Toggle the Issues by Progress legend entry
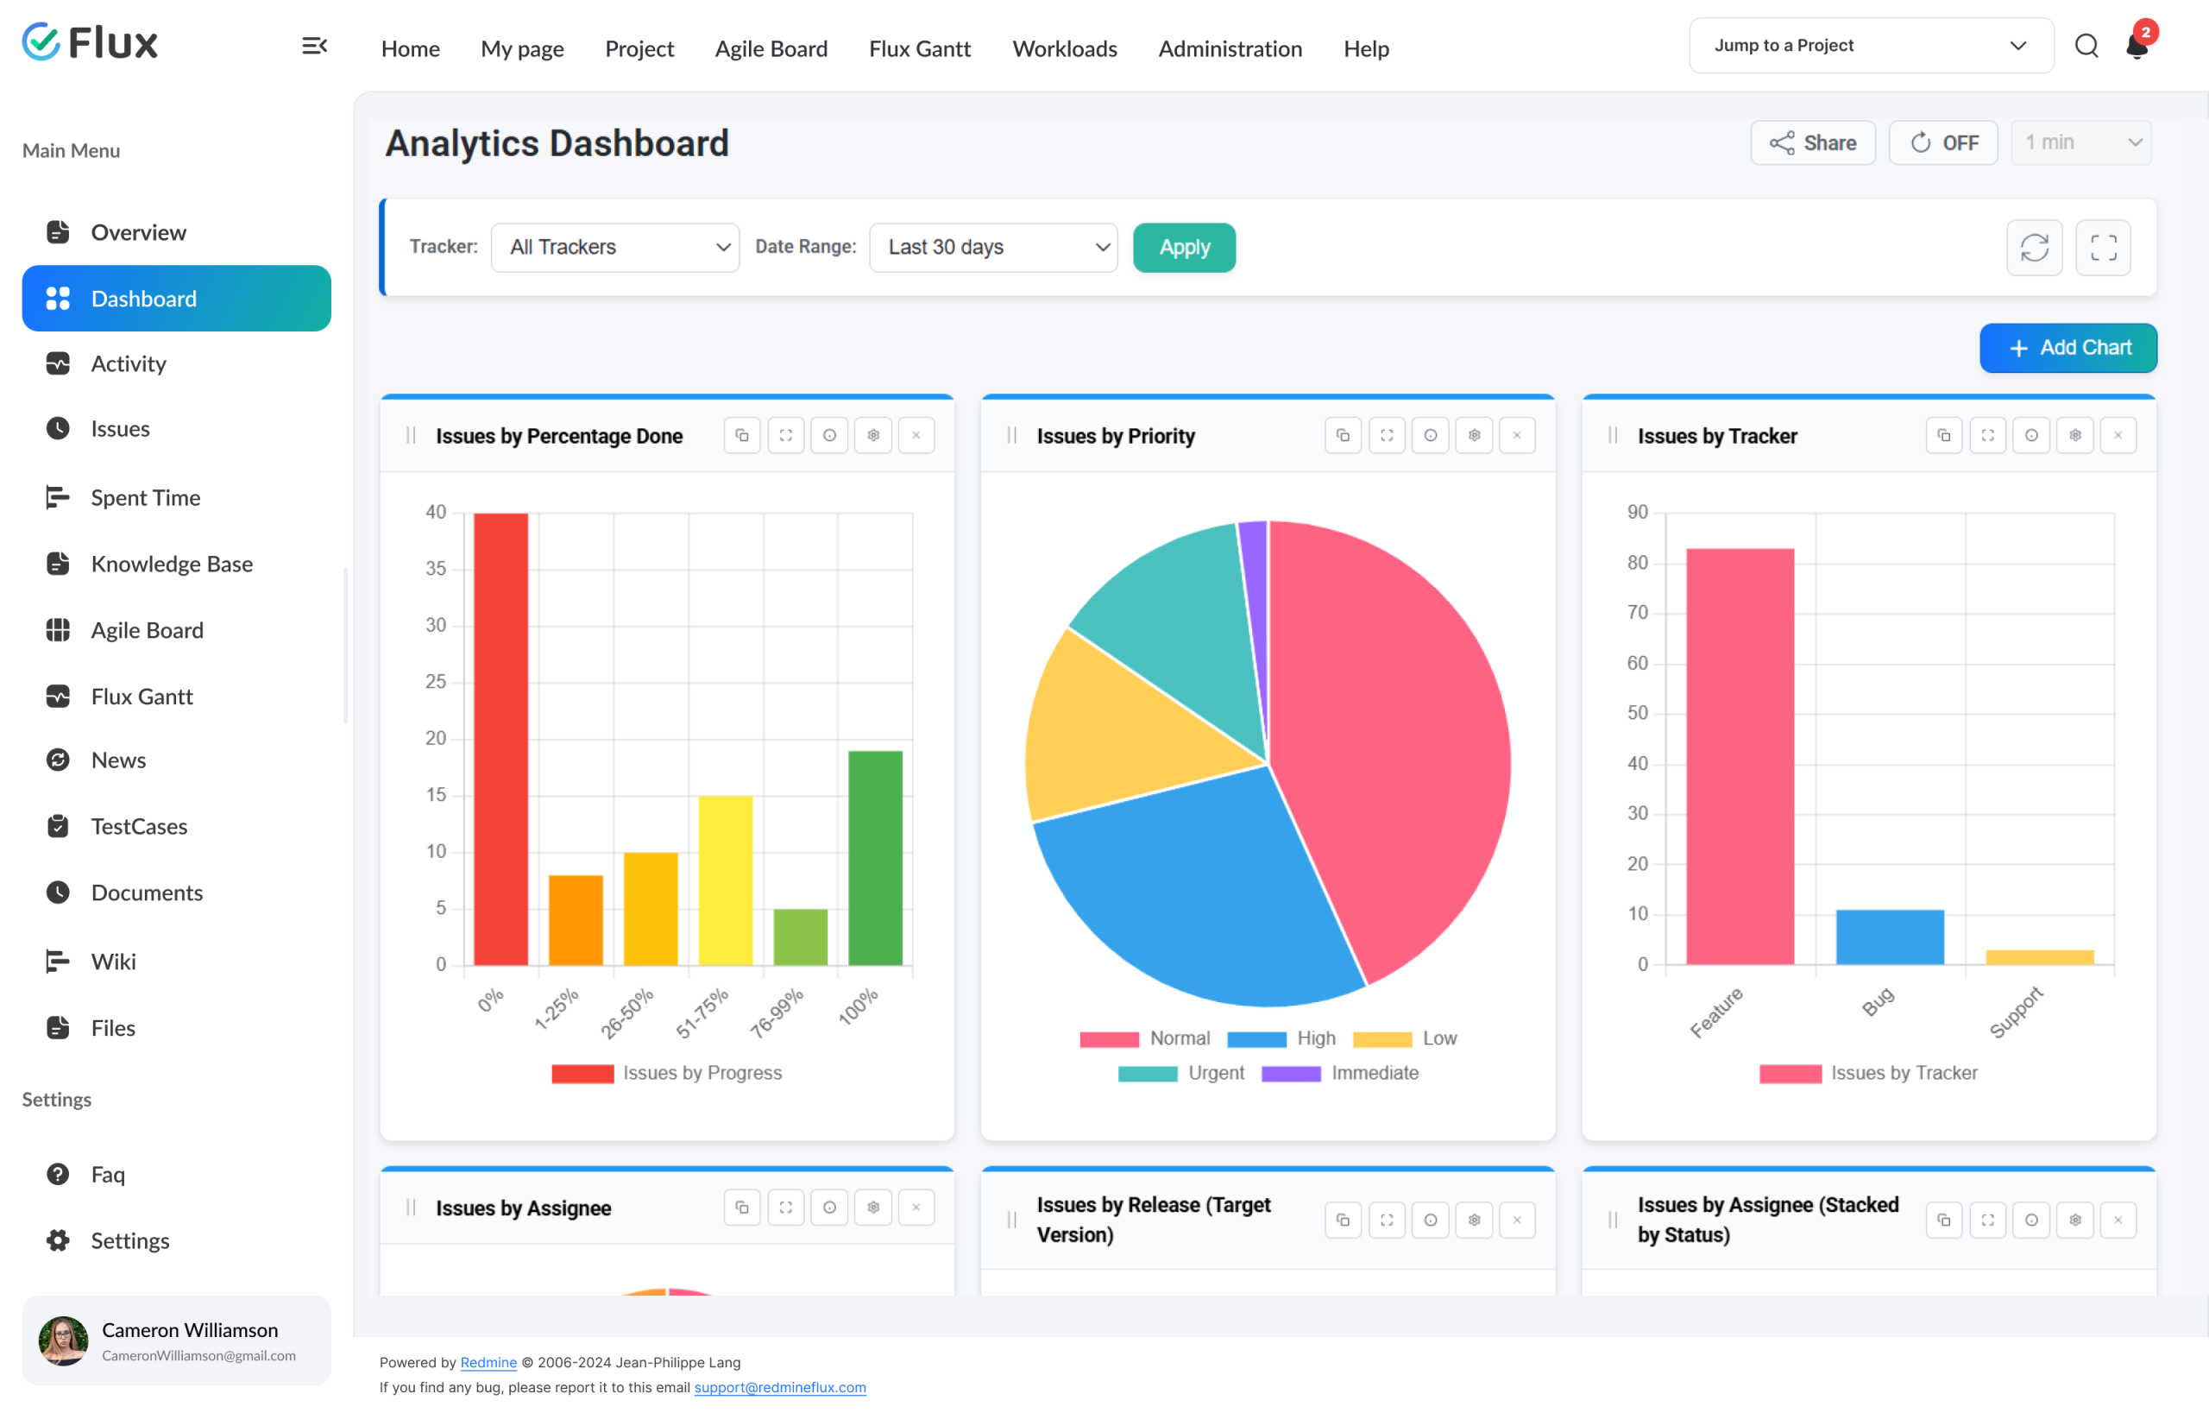2209x1413 pixels. 667,1073
